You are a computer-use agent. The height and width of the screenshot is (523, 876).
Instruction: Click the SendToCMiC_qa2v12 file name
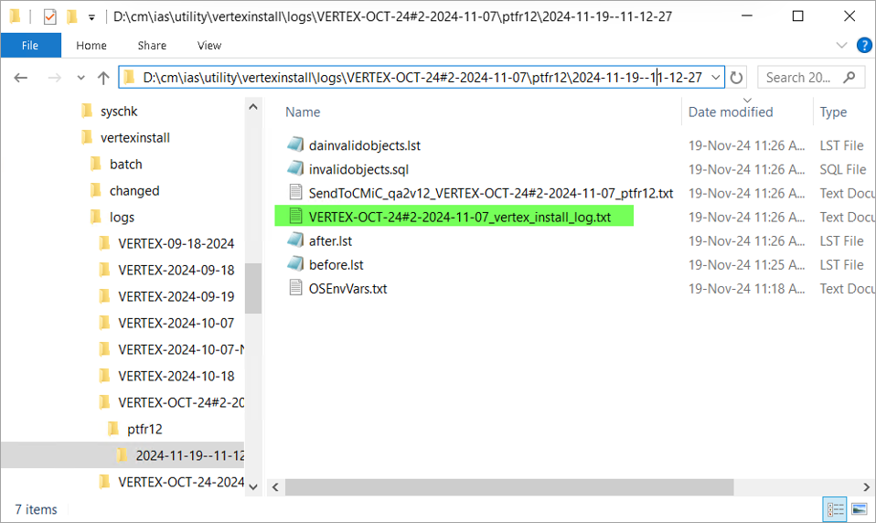(491, 193)
